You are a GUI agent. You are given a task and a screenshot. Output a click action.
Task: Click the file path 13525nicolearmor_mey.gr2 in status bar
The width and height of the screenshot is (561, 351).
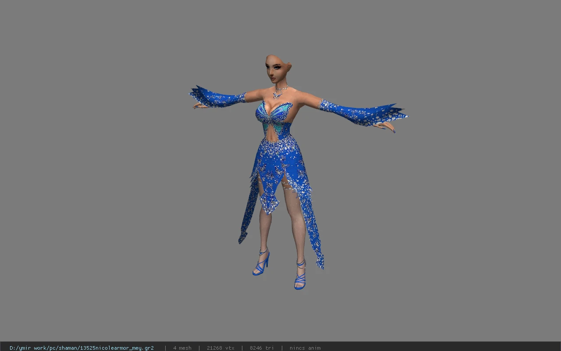82,348
